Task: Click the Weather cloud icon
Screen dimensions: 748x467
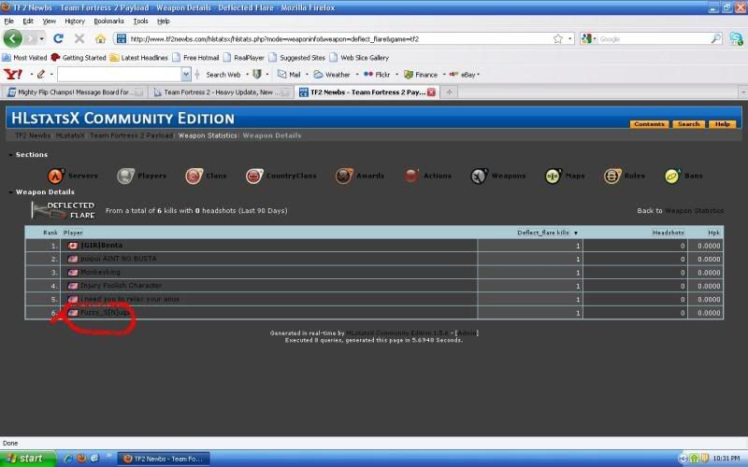Action: pos(318,75)
